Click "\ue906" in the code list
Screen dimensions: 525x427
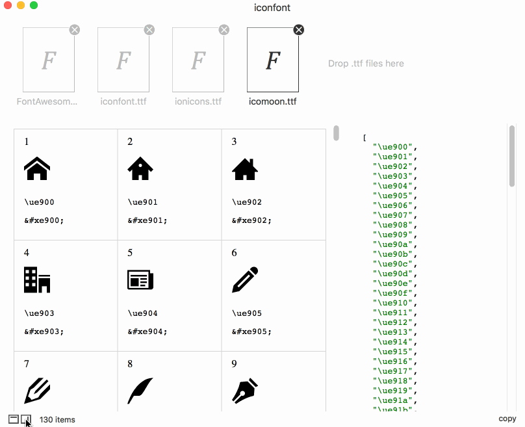point(392,205)
